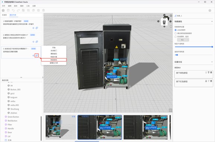This screenshot has width=215, height=142.
Task: Choose the red-outlined entry in the popup list
Action: (x=54, y=60)
